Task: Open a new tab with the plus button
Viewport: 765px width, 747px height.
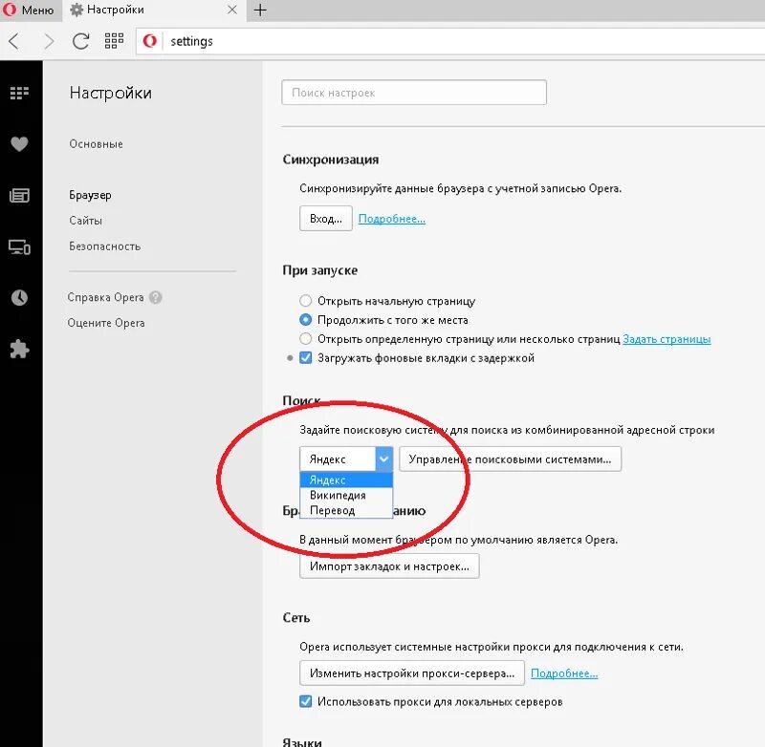Action: (x=260, y=10)
